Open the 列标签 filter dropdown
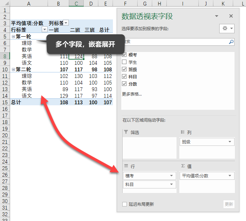 pyautogui.click(x=66, y=23)
